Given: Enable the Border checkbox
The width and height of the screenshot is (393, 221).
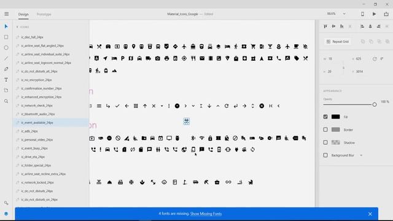Looking at the screenshot, I should [x=325, y=130].
